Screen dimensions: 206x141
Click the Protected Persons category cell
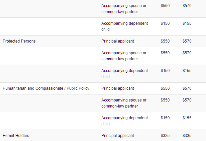point(19,41)
